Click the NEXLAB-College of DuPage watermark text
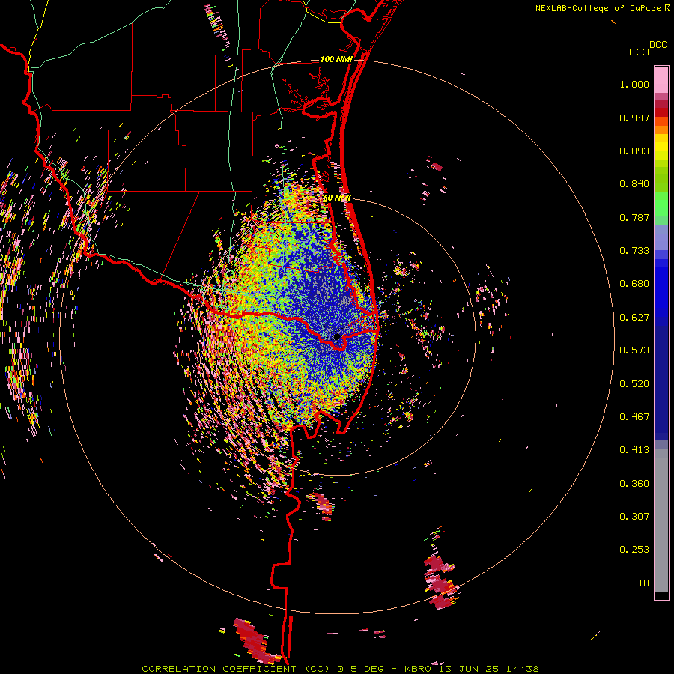674x674 pixels. 598,8
